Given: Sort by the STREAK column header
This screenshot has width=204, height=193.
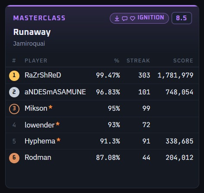Looking at the screenshot, I should [138, 61].
